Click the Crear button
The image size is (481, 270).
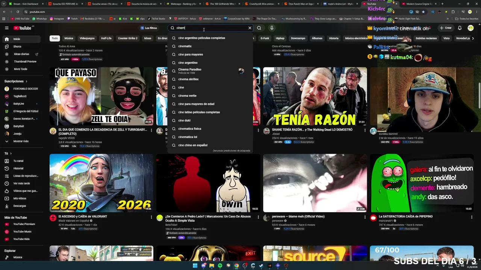(446, 28)
